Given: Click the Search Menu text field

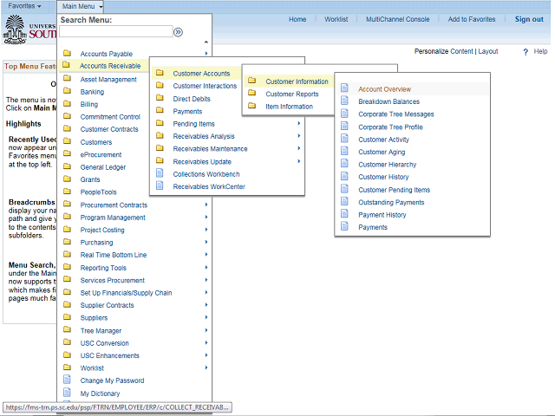Looking at the screenshot, I should (114, 32).
